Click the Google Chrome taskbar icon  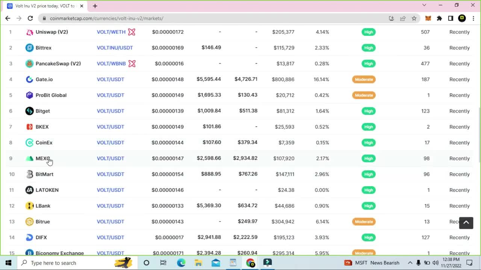coord(250,263)
